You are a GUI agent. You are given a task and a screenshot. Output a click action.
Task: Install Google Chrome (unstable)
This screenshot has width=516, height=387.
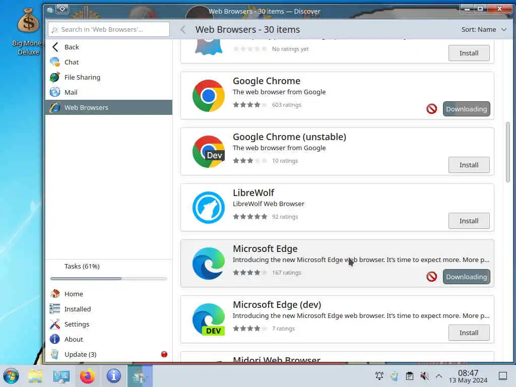(x=469, y=165)
